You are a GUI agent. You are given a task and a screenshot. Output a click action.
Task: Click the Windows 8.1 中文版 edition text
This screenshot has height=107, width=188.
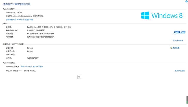click(14, 12)
